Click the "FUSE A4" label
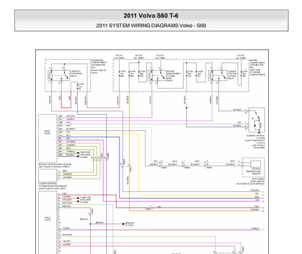Screen dimensions: 302x254 (123, 74)
